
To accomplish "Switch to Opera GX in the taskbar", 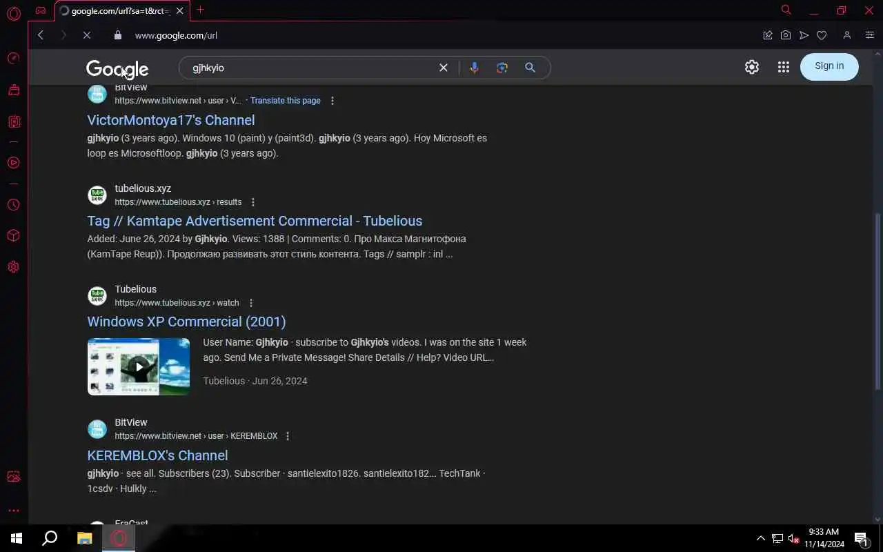I will coord(119,538).
